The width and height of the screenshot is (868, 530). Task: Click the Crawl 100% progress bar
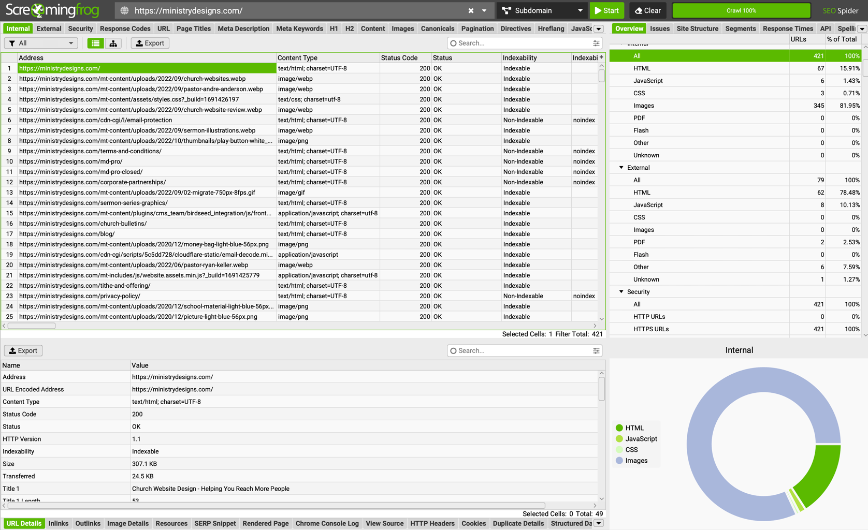(741, 10)
